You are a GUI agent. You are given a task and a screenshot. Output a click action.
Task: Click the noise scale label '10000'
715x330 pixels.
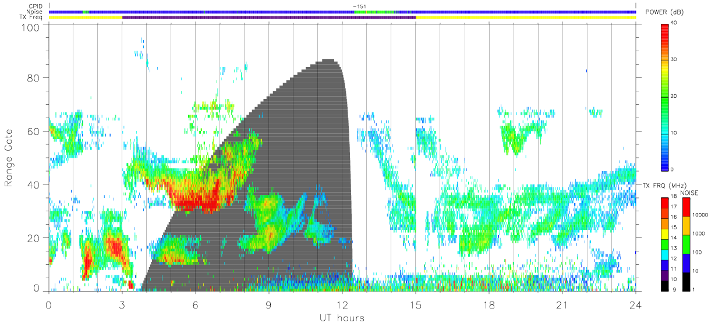tap(700, 215)
